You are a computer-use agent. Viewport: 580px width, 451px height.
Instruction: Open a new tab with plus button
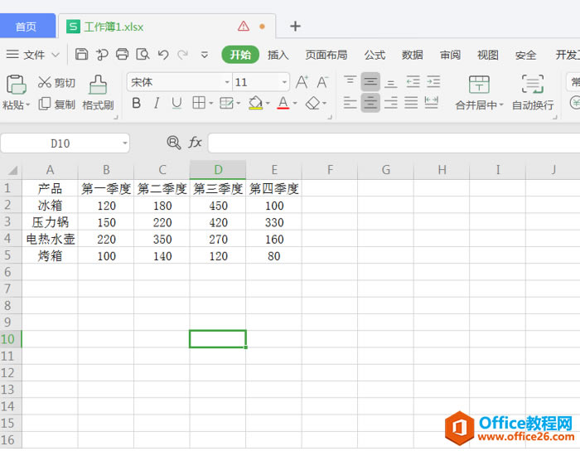[x=295, y=26]
